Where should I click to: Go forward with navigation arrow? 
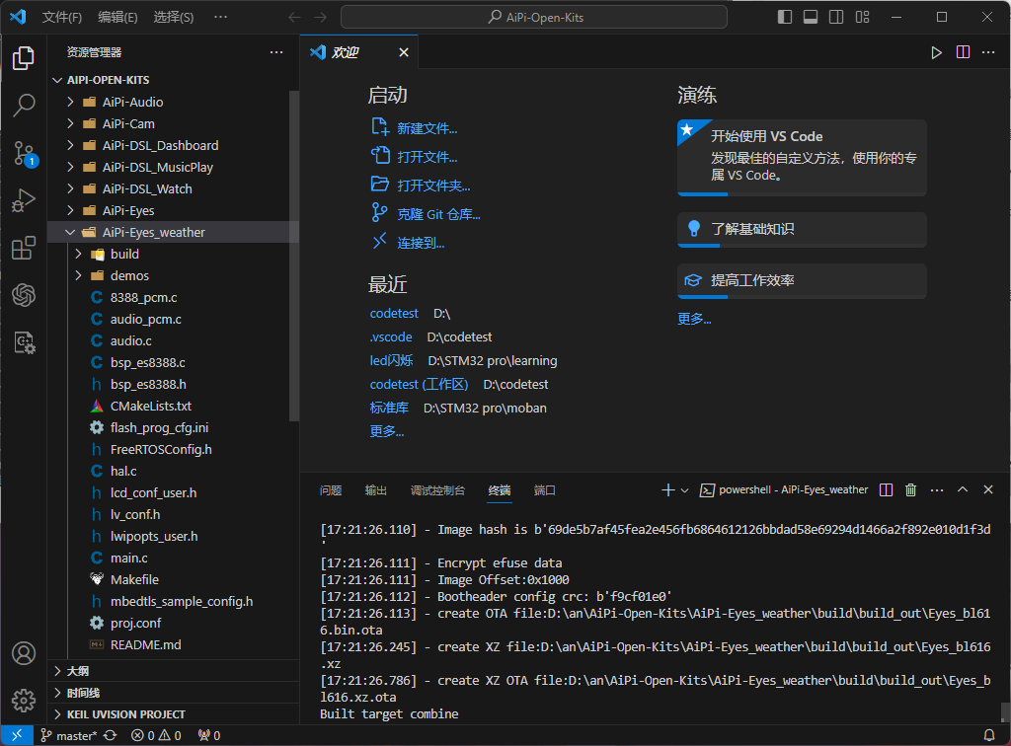320,18
